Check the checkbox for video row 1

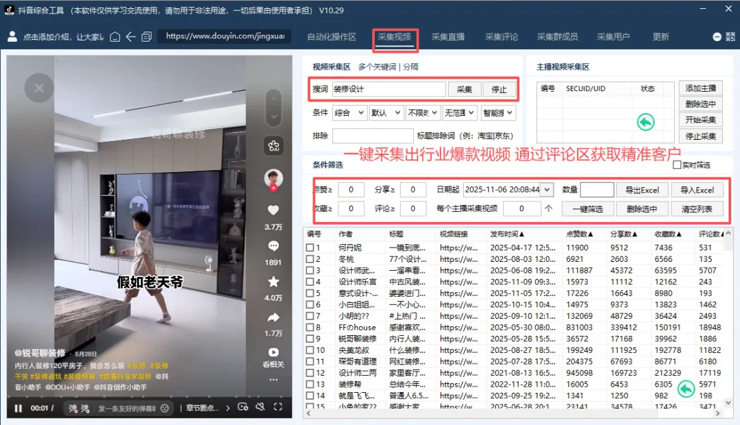(310, 247)
